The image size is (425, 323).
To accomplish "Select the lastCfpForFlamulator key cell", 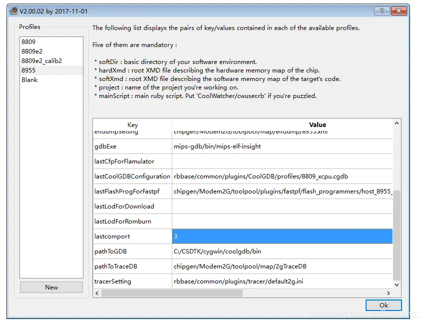I will [x=132, y=161].
